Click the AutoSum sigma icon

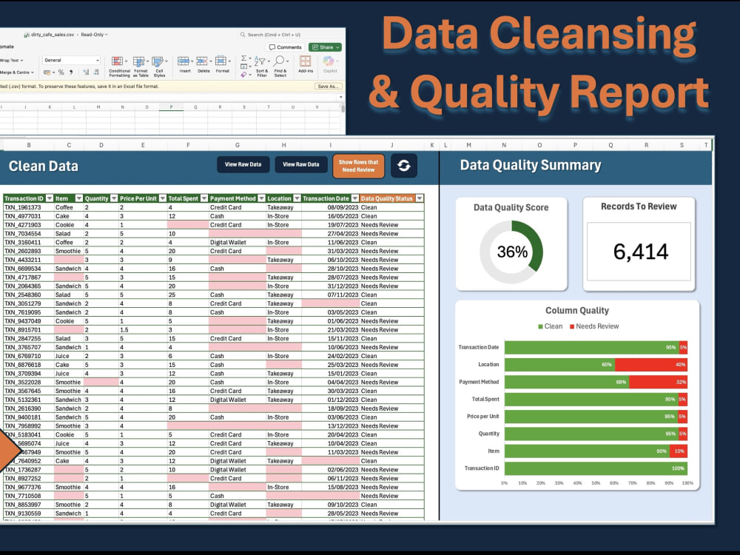coord(243,58)
